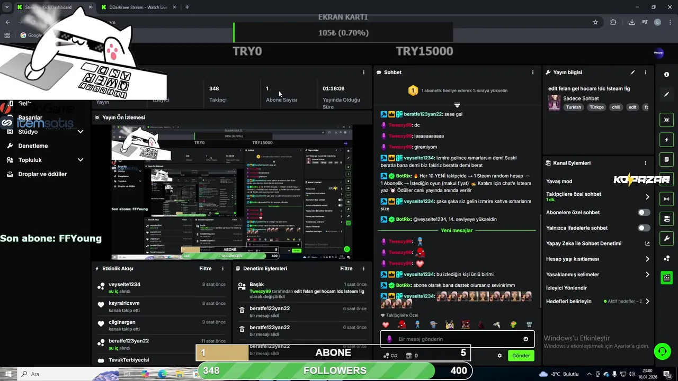Open Kanal Eylemleri panel three-dot menu
The image size is (678, 381).
645,163
